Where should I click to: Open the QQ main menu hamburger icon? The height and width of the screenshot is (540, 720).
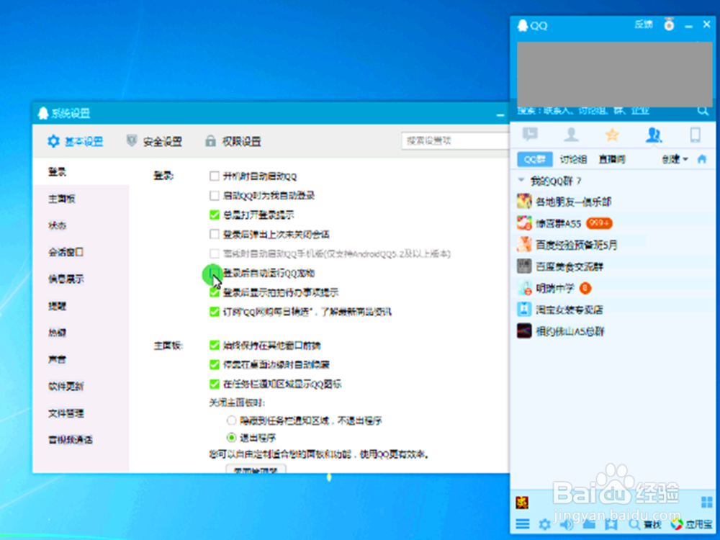[x=523, y=524]
